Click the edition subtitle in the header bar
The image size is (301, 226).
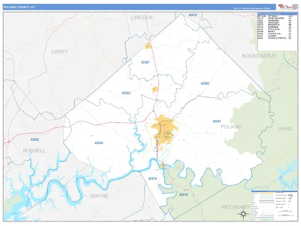[252, 8]
